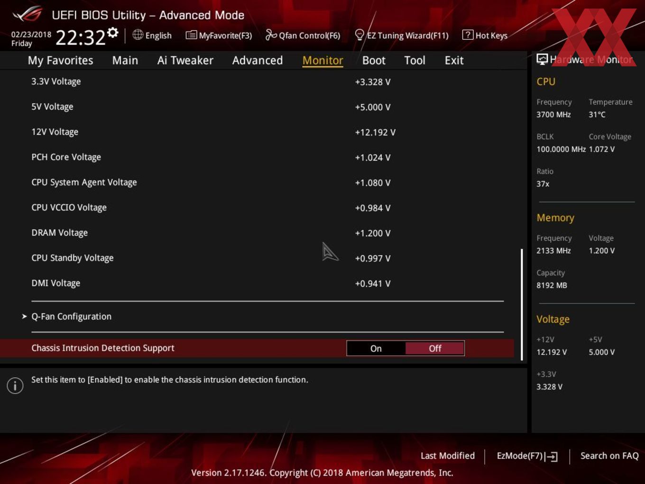Select CPU System Agent Voltage row
This screenshot has height=484, width=645.
pyautogui.click(x=262, y=182)
